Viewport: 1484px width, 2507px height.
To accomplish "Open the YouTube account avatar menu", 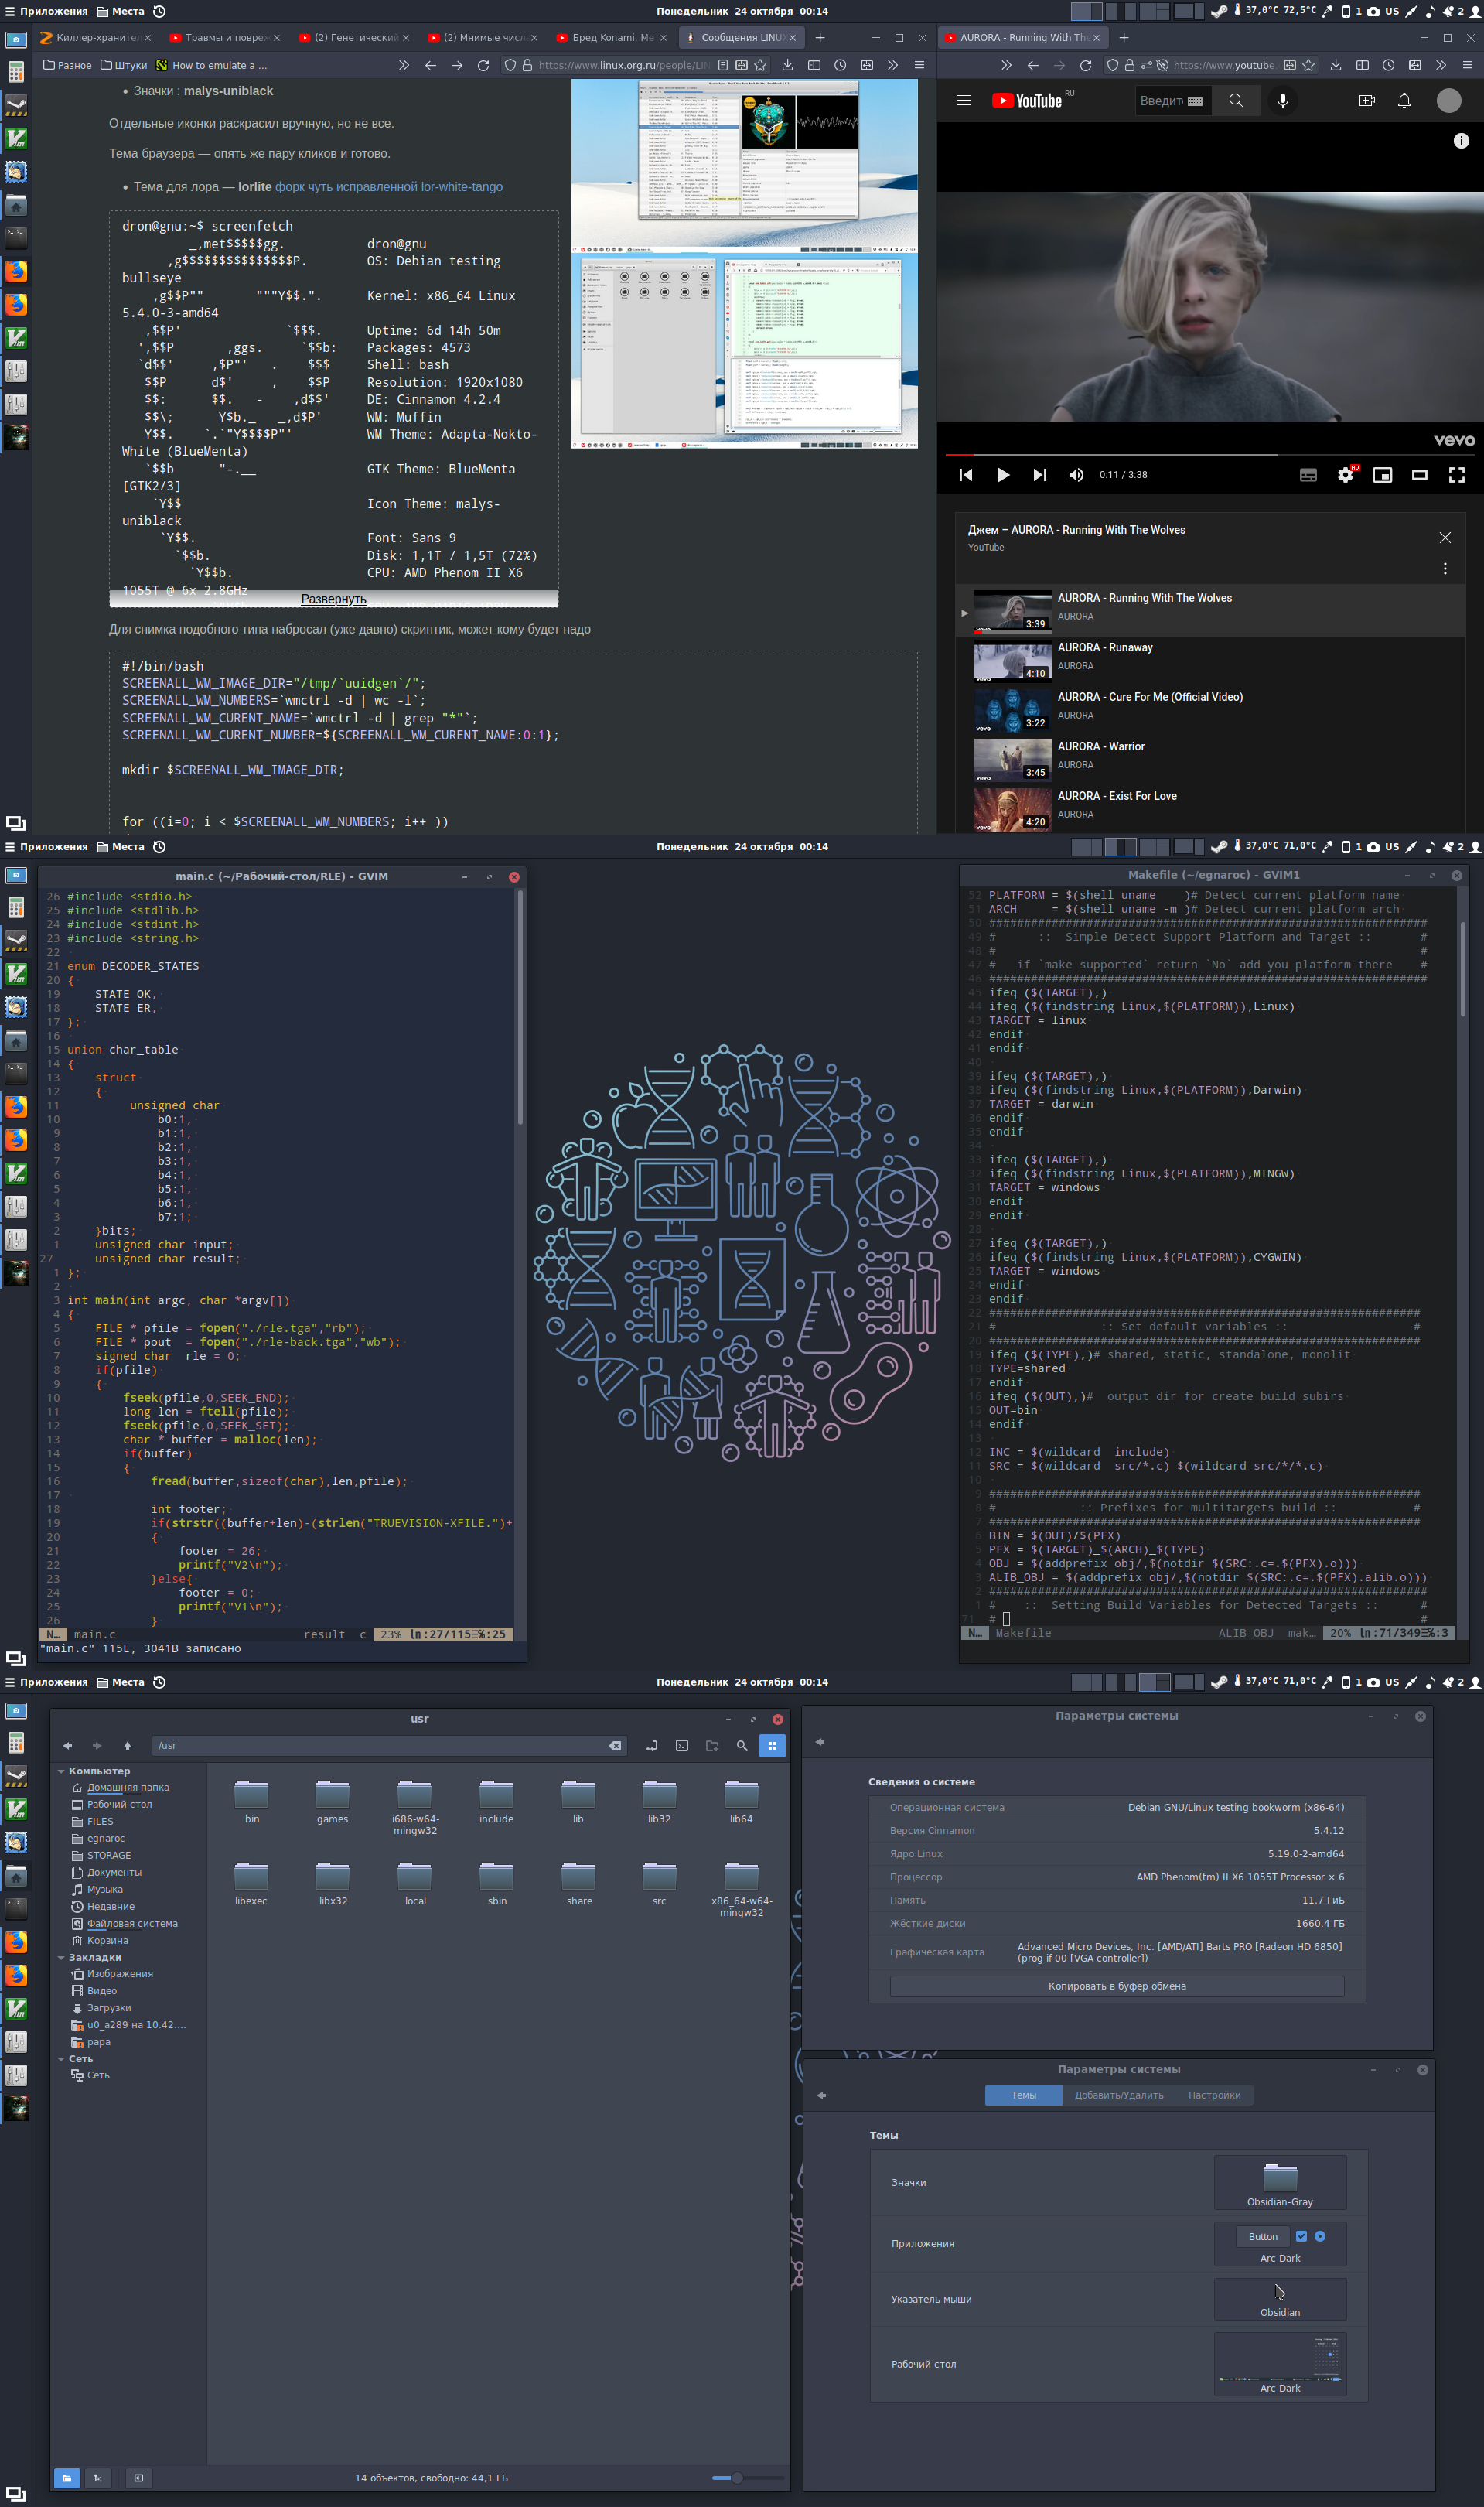I will click(x=1448, y=100).
